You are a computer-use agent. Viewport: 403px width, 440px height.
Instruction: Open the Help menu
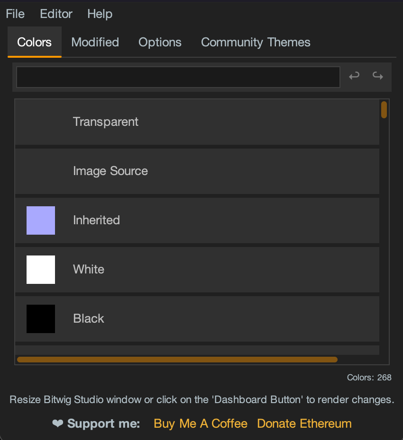99,14
